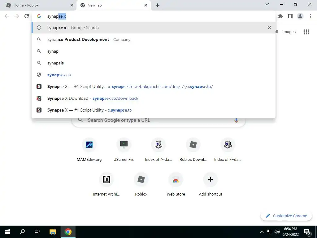
Task: Open the first 'Index of /~da...' shortcut
Action: [158, 150]
